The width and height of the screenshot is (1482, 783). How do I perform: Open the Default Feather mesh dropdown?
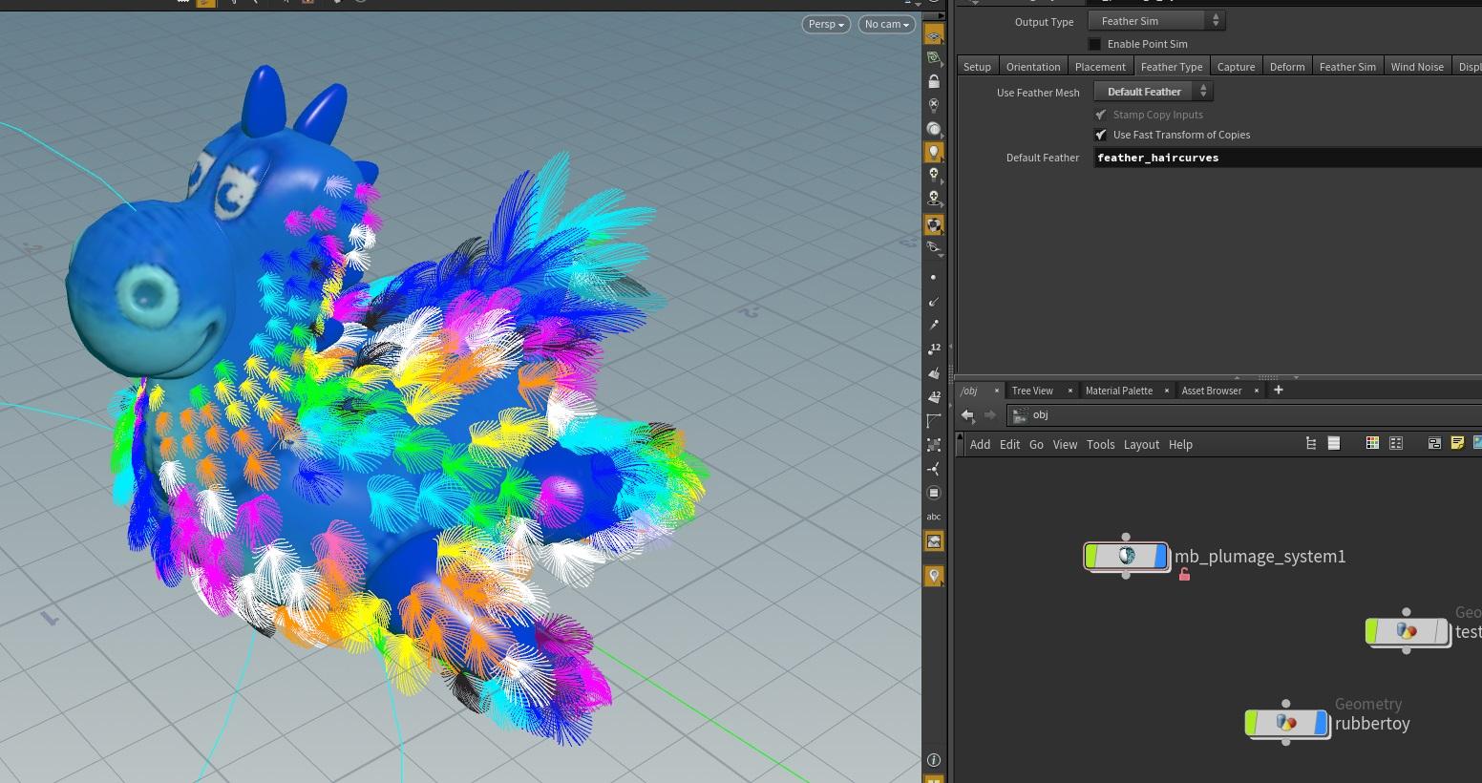pos(1153,91)
